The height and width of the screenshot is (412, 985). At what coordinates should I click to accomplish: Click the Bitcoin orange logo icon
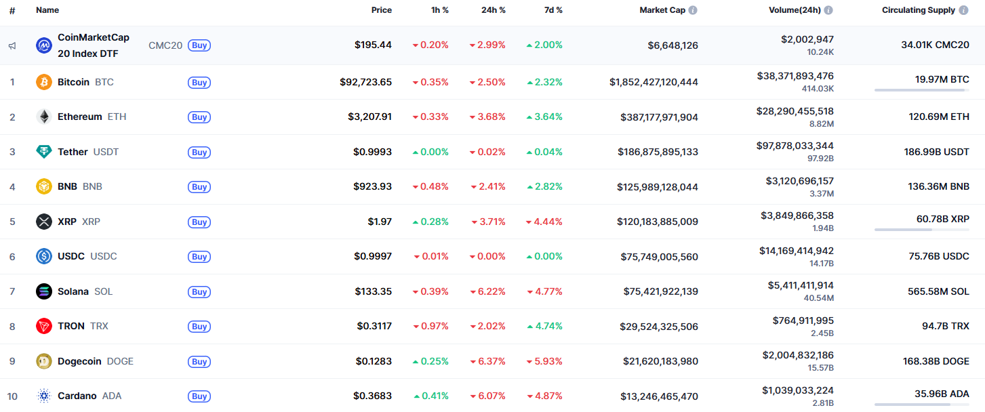coord(44,82)
